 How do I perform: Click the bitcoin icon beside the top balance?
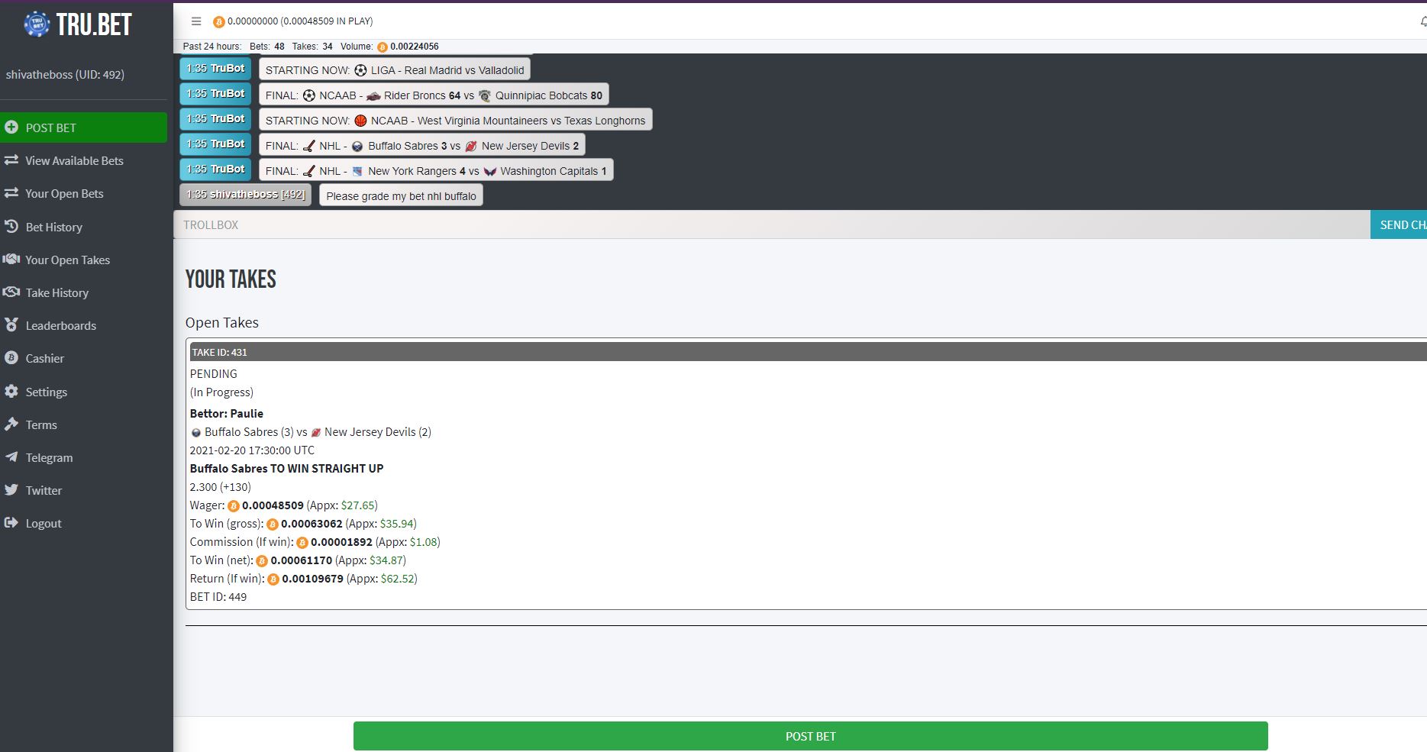219,22
